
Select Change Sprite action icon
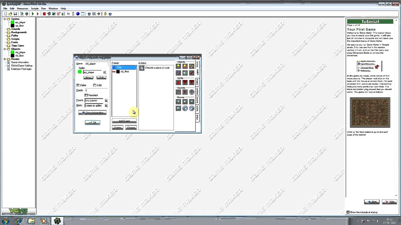[178, 82]
